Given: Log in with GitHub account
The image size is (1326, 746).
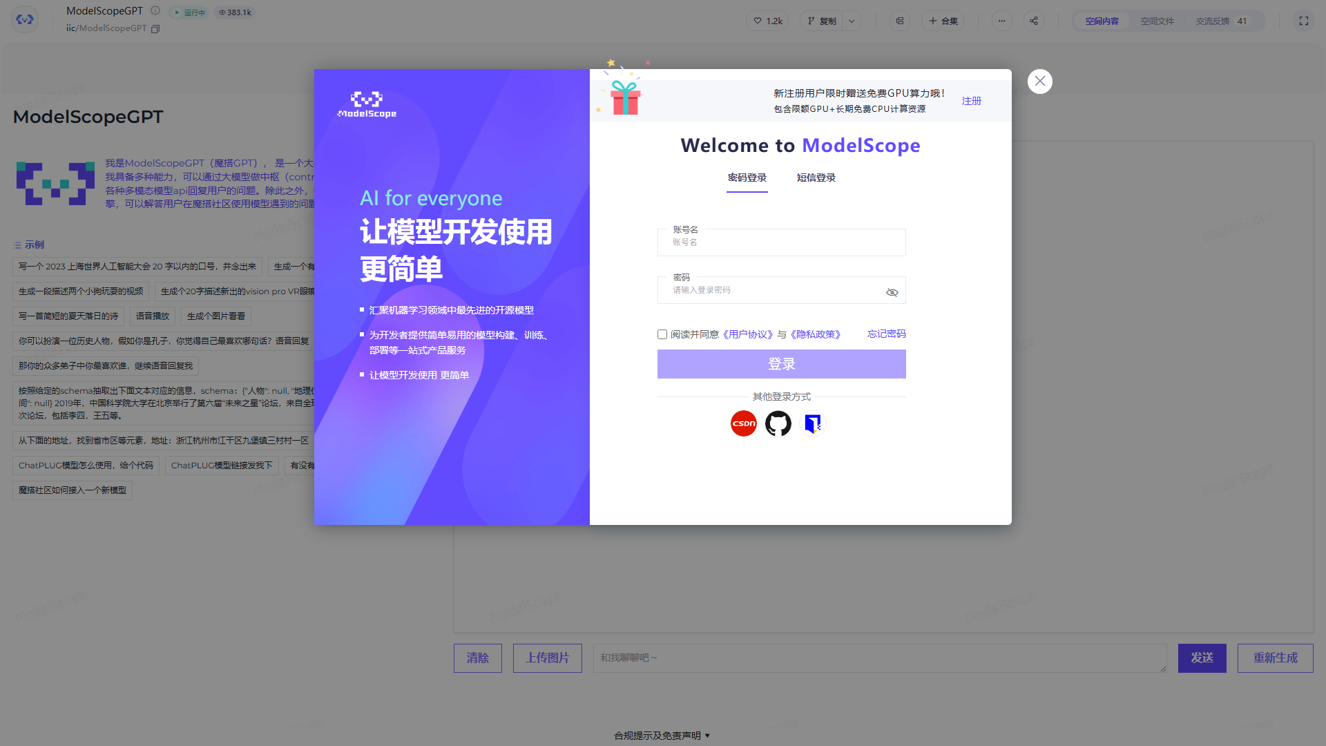Looking at the screenshot, I should pyautogui.click(x=778, y=423).
